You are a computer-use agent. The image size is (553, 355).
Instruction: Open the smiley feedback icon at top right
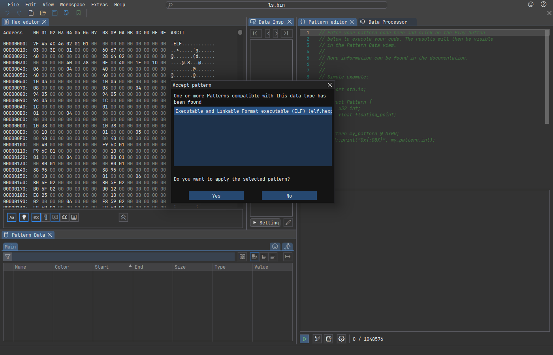[531, 4]
